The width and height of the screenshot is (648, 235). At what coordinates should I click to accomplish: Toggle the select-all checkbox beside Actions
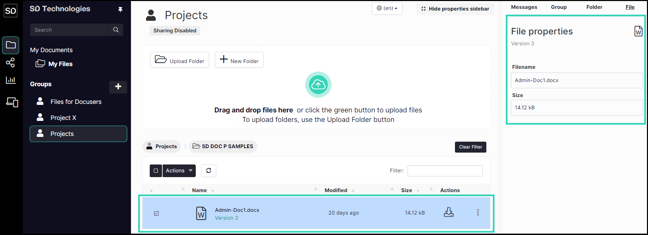(x=156, y=171)
